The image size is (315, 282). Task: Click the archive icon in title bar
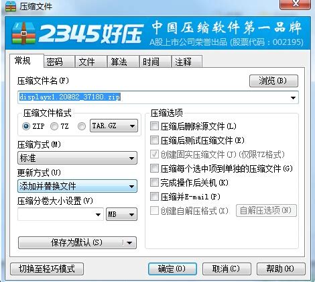(x=10, y=6)
